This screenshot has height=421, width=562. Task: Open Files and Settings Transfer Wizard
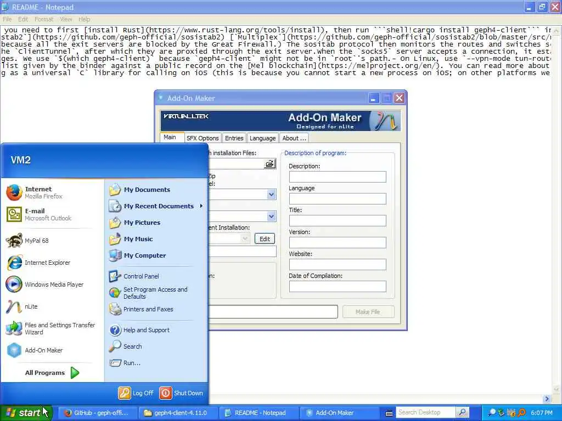tap(50, 328)
